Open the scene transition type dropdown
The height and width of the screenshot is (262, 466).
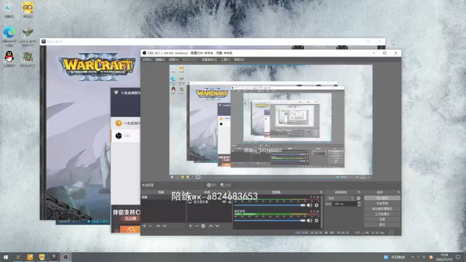tap(340, 198)
